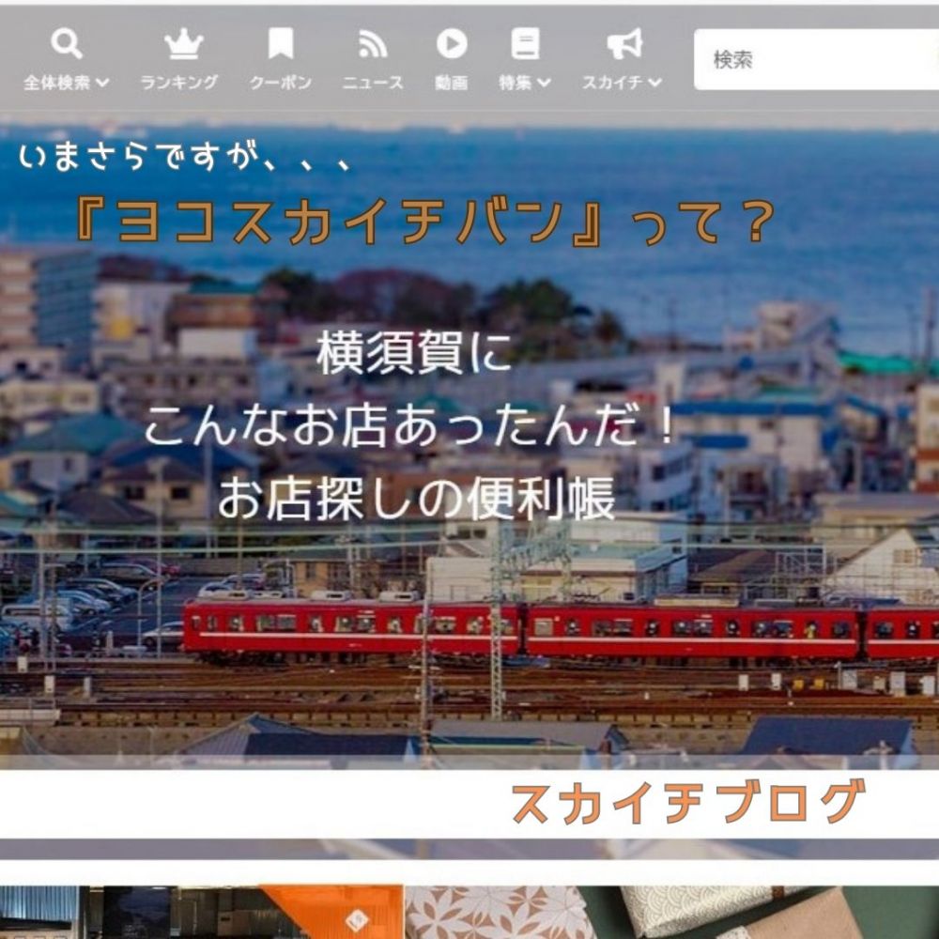This screenshot has width=939, height=939.
Task: Open the ランキング menu item
Action: coord(179,83)
